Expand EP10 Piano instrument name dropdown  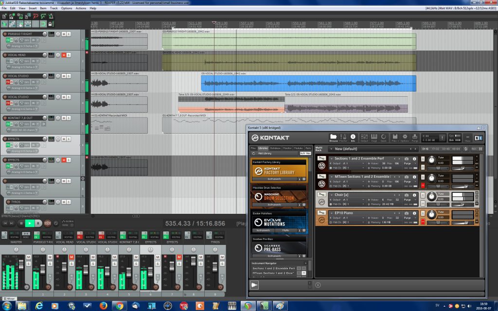pos(332,213)
